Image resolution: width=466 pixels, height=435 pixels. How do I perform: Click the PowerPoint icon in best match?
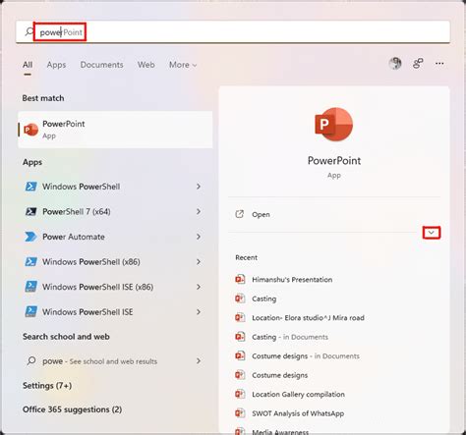pos(30,130)
